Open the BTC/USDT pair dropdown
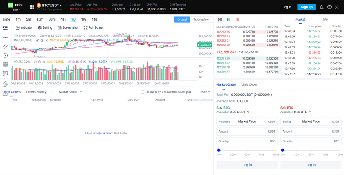 click(x=49, y=5)
